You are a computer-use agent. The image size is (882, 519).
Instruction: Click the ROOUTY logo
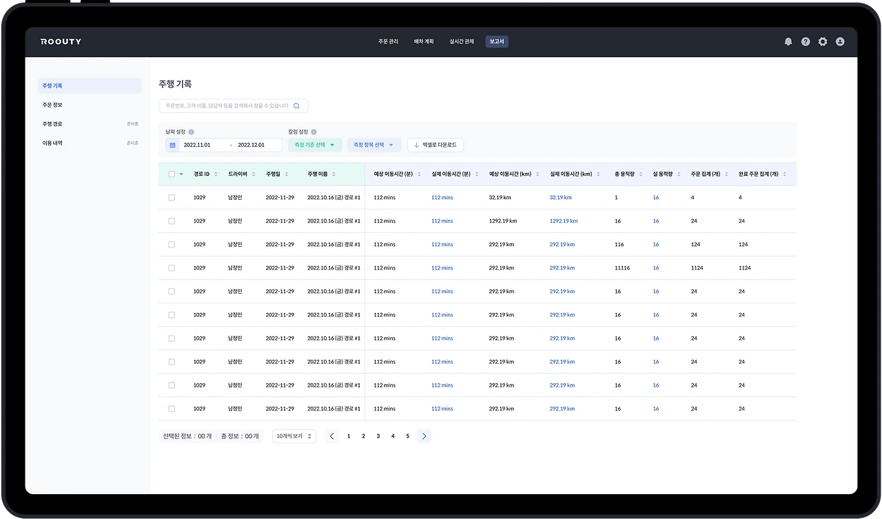pos(61,41)
